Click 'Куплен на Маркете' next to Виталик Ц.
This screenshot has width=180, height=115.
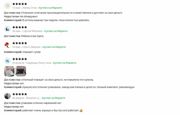tap(53, 98)
